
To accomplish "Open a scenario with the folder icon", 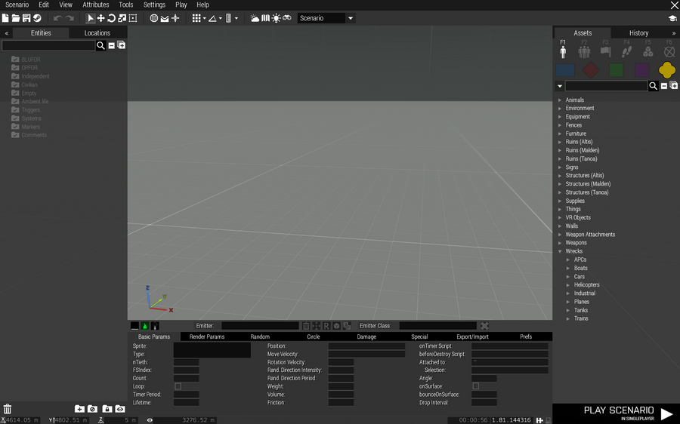I will 16,18.
